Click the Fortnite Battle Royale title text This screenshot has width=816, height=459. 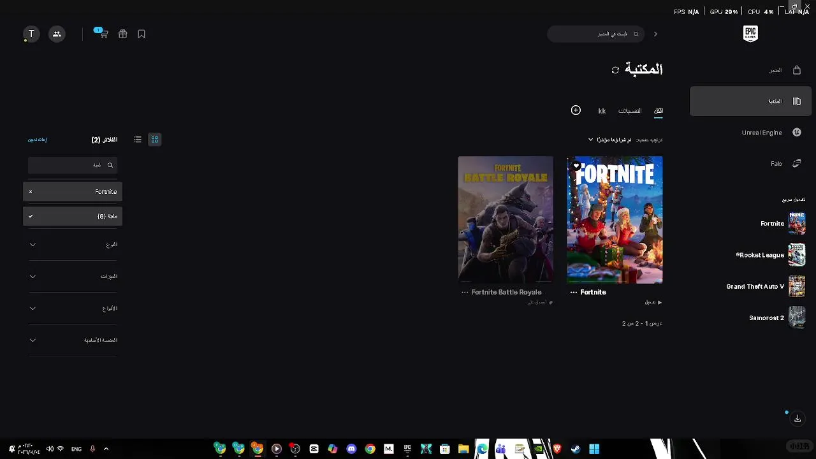507,293
